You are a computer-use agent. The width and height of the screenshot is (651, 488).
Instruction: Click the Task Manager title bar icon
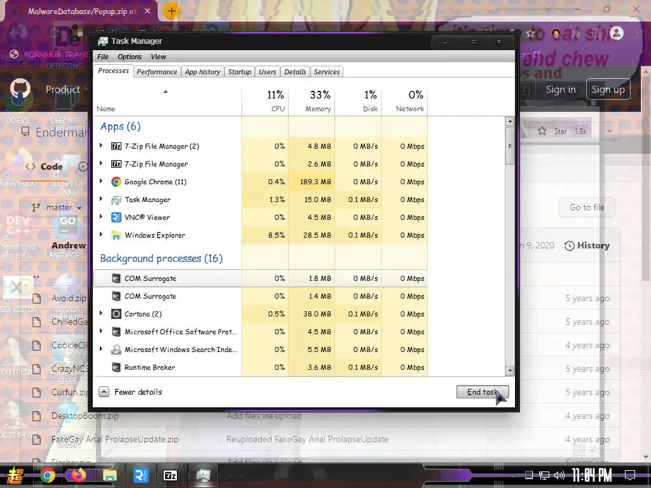tap(102, 41)
